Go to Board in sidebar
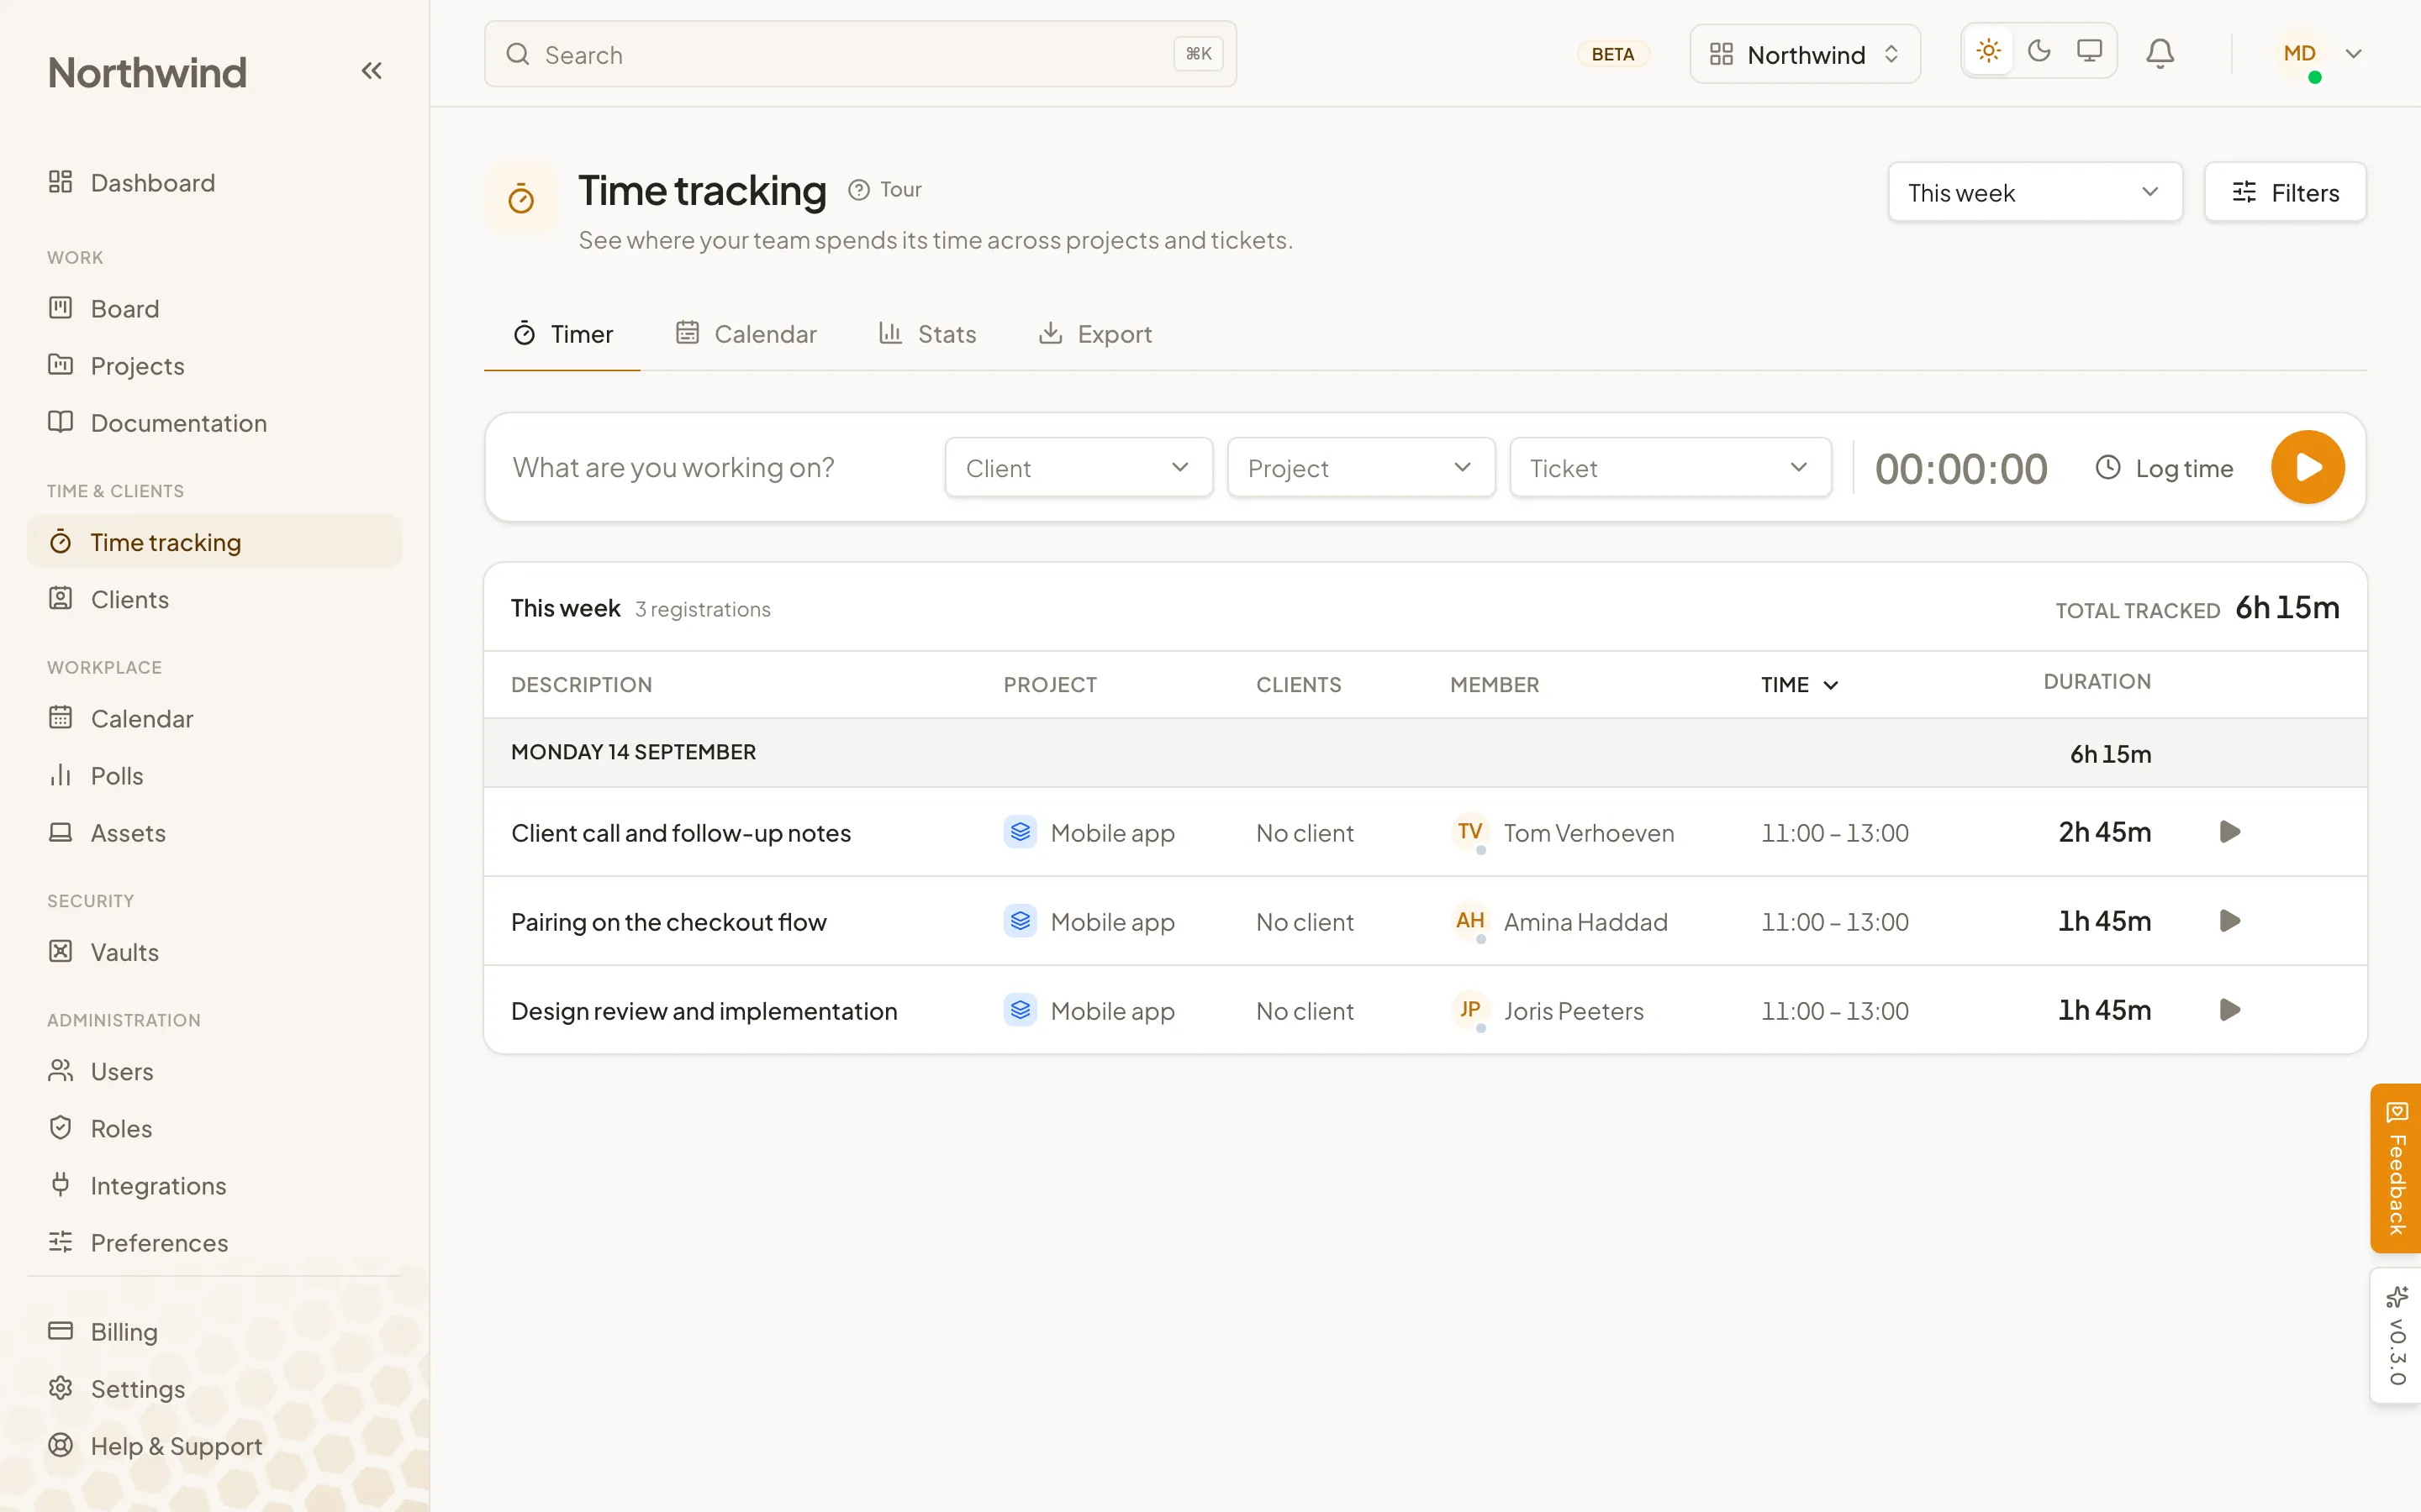 pos(214,309)
